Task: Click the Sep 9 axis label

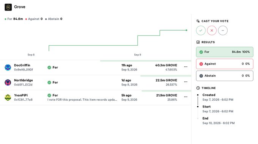Action: coord(138,55)
